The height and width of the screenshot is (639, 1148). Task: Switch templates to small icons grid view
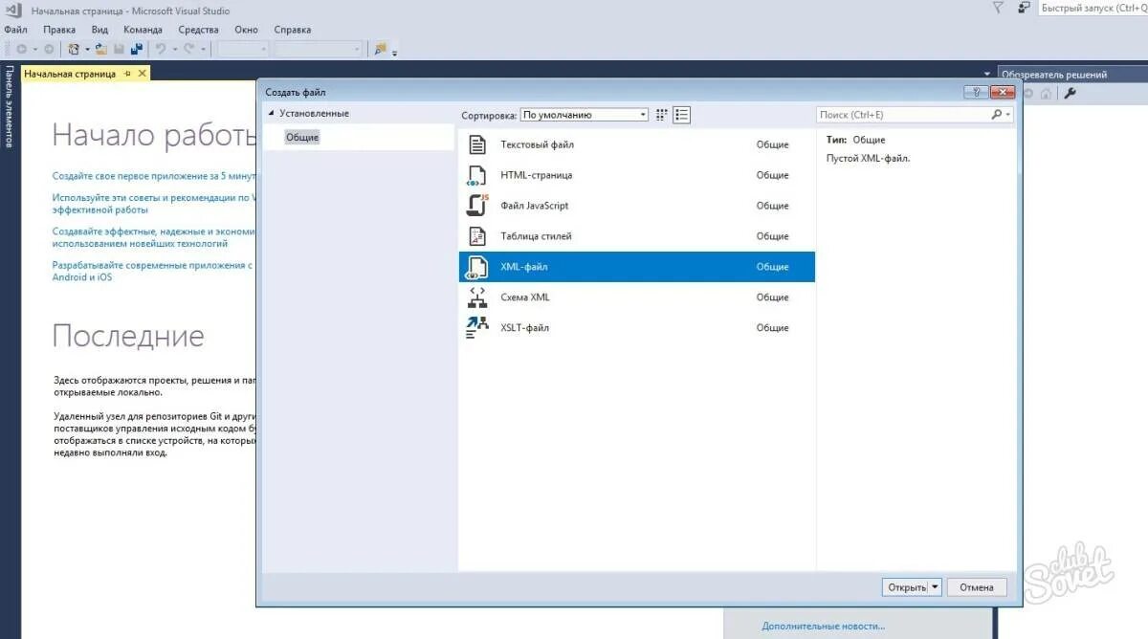click(662, 115)
